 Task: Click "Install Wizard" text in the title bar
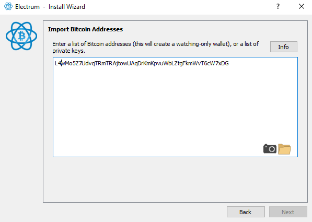pos(67,7)
